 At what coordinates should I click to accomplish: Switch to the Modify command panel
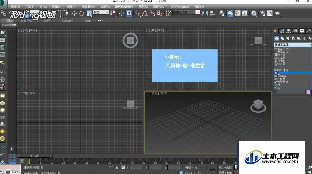point(282,31)
